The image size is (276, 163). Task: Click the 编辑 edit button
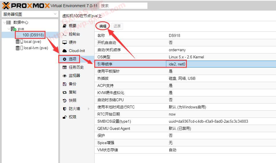(x=103, y=26)
